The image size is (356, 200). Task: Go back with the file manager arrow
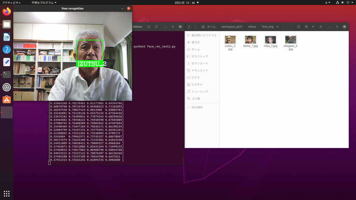pos(189,27)
